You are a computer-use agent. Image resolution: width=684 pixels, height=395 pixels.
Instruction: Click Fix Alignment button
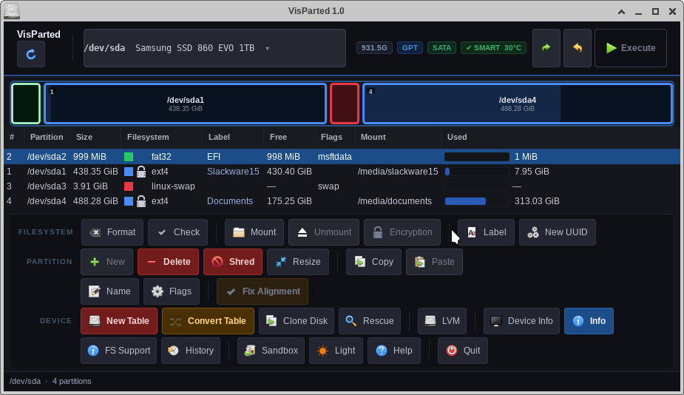coord(263,291)
